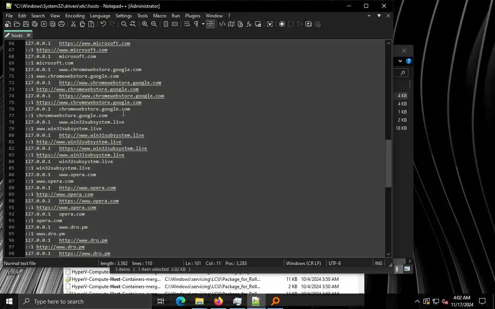Screen dimensions: 495x309
Task: Undo the last edit via Undo icon
Action: [x=103, y=24]
